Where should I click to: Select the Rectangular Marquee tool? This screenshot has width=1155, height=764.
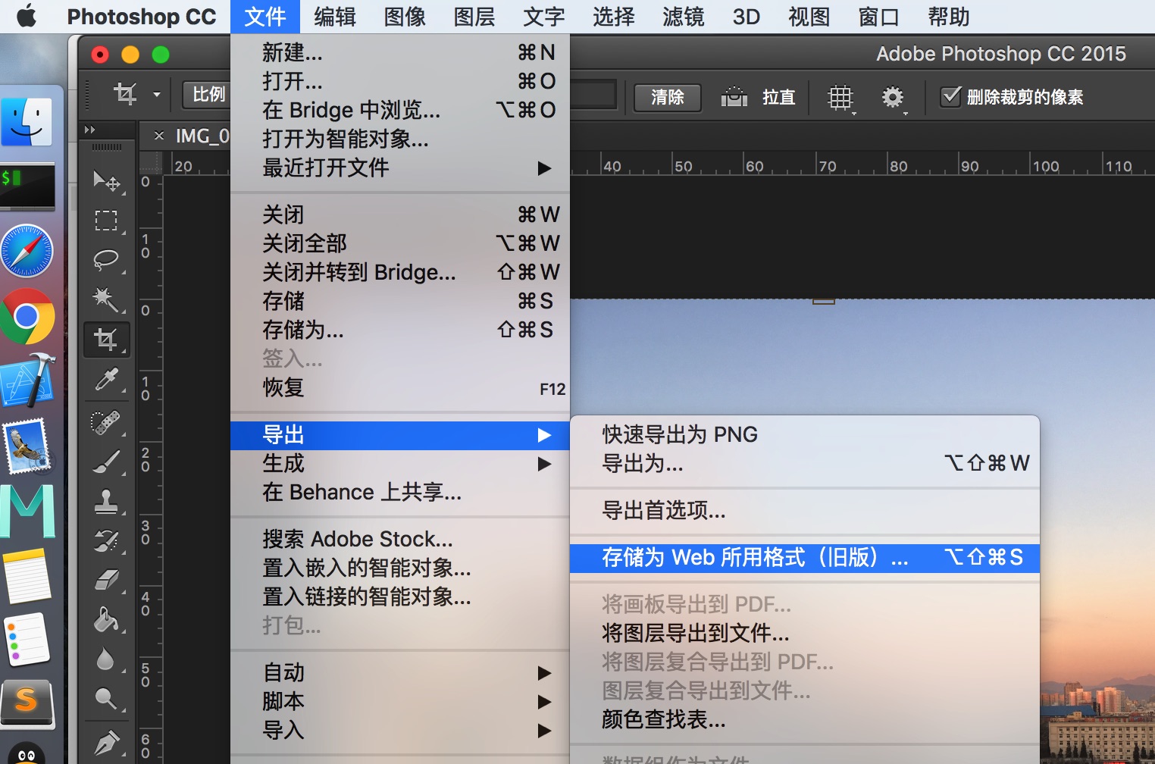(106, 220)
